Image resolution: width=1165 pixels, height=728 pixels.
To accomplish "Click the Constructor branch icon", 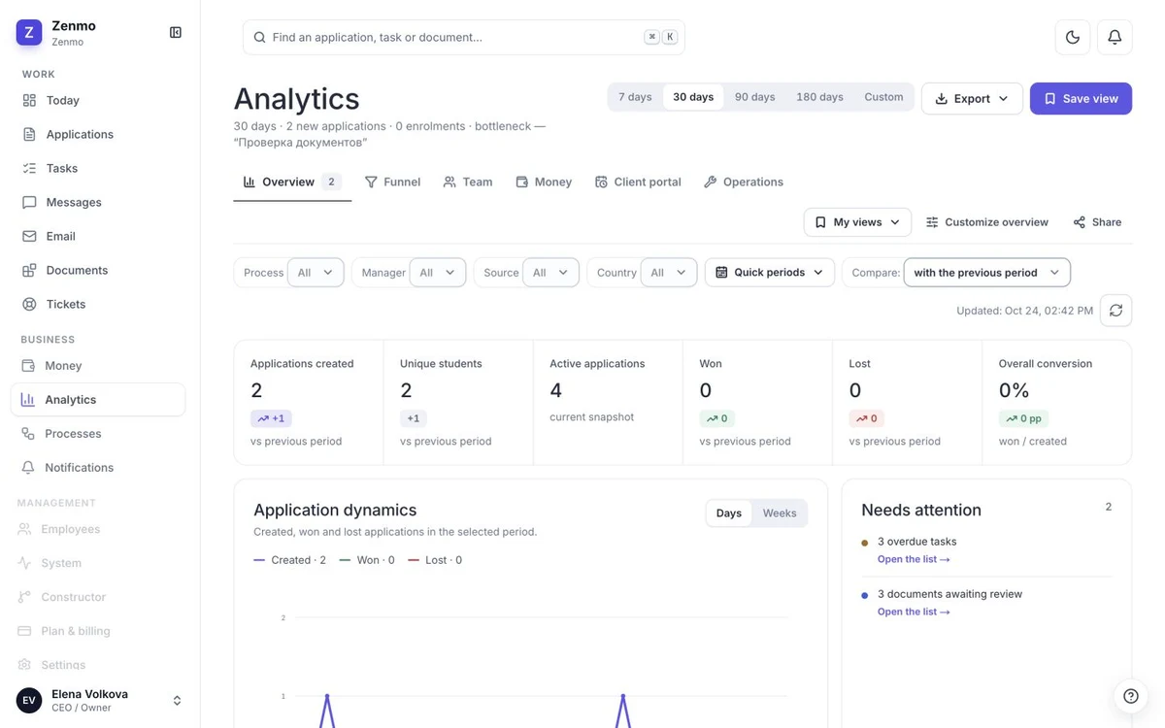I will coord(24,597).
